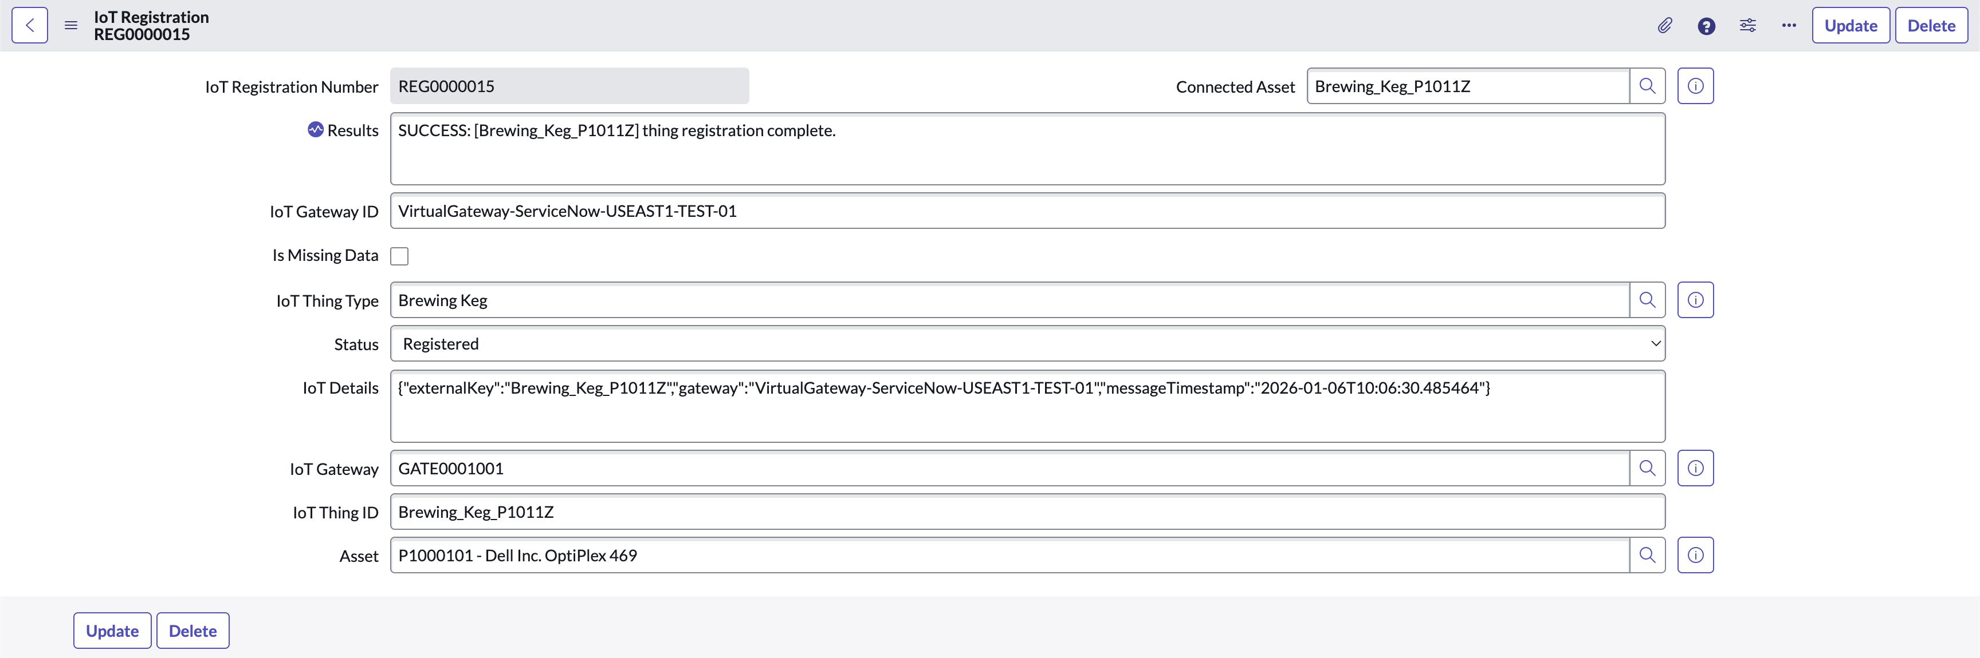
Task: Click the IoT Registration Number field
Action: point(569,86)
